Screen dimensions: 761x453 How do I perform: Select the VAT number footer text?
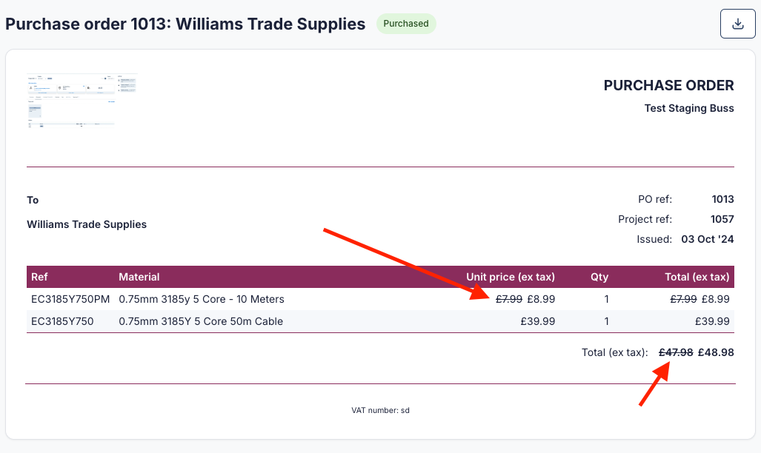tap(380, 409)
